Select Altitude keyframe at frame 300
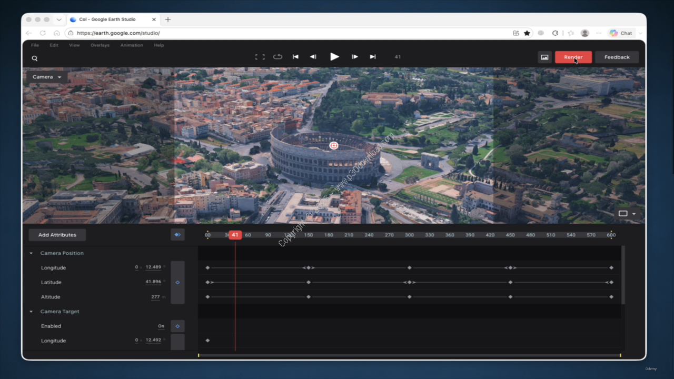 click(409, 297)
